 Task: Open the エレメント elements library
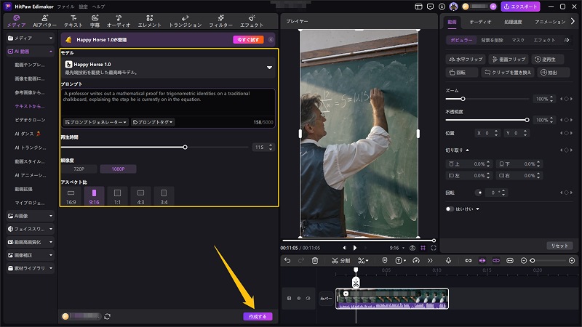pos(150,21)
